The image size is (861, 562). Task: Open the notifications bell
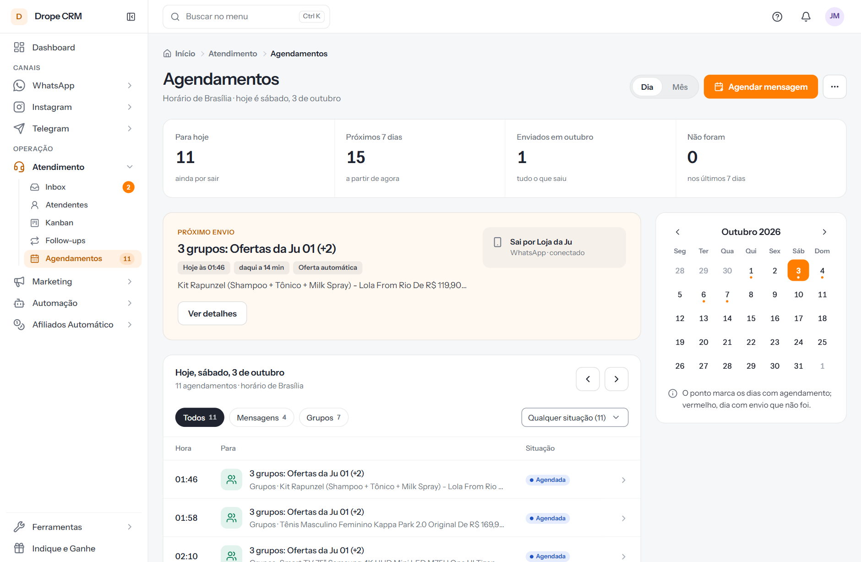[806, 16]
